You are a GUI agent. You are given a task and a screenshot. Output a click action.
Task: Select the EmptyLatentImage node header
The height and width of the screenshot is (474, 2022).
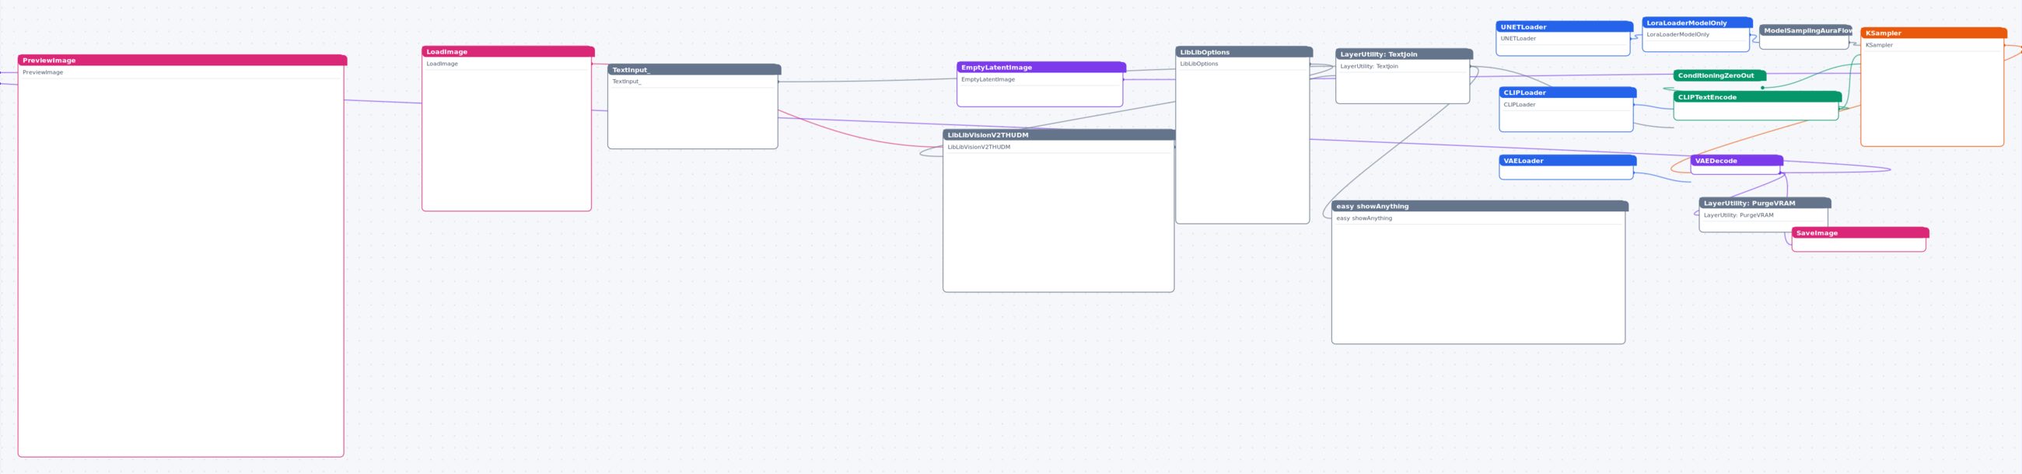1041,68
